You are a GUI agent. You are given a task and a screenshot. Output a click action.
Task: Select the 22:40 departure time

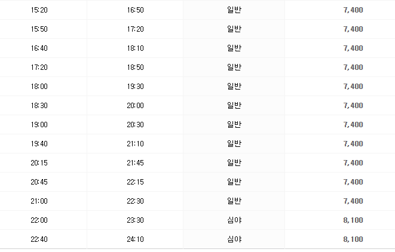point(39,239)
